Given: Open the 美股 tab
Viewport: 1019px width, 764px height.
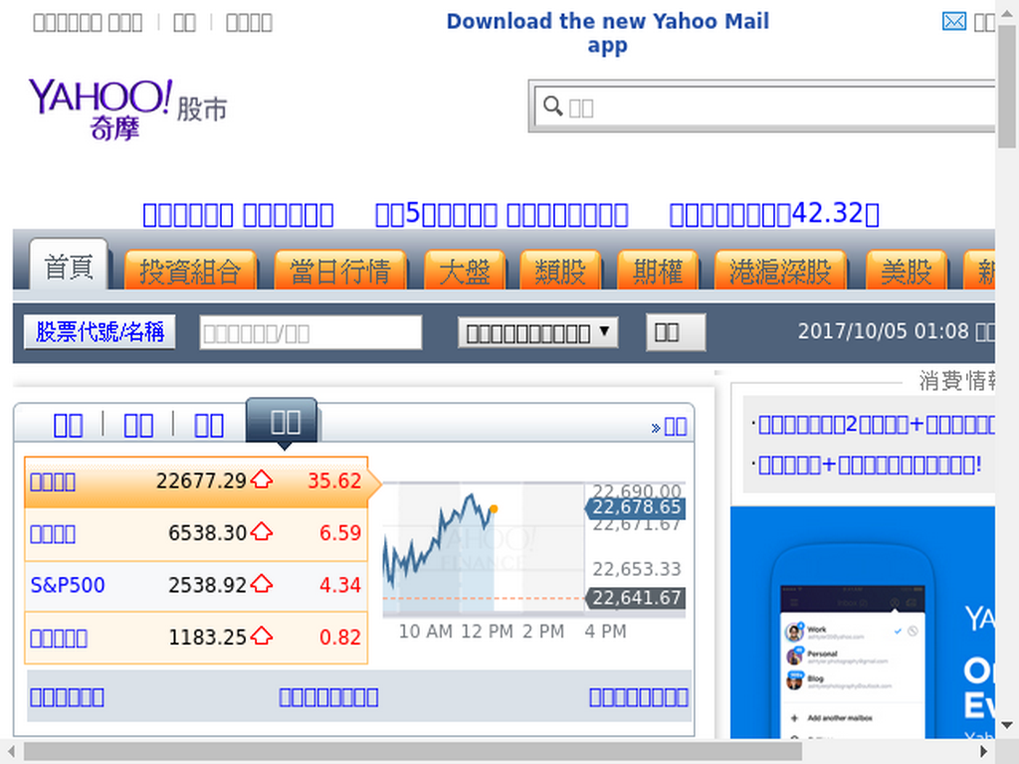Looking at the screenshot, I should pos(906,271).
